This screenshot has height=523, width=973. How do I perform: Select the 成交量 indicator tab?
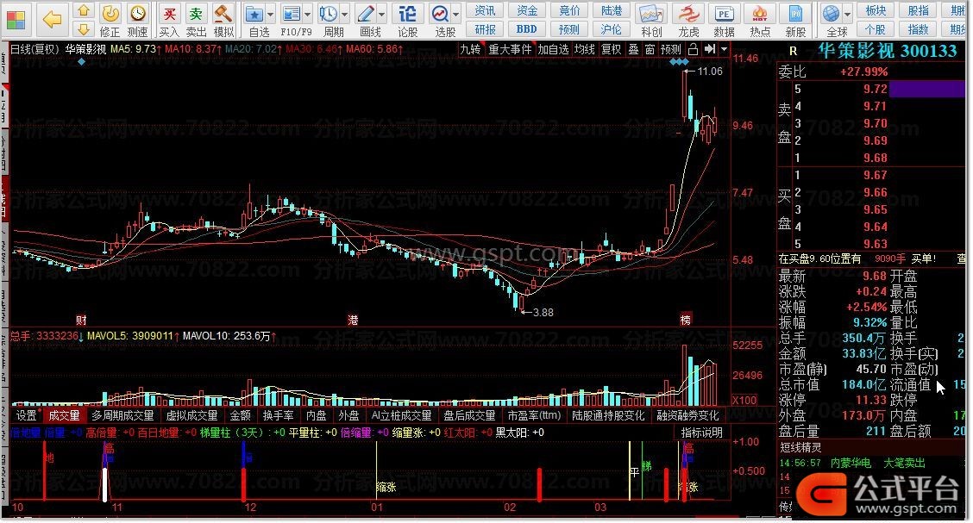point(64,415)
